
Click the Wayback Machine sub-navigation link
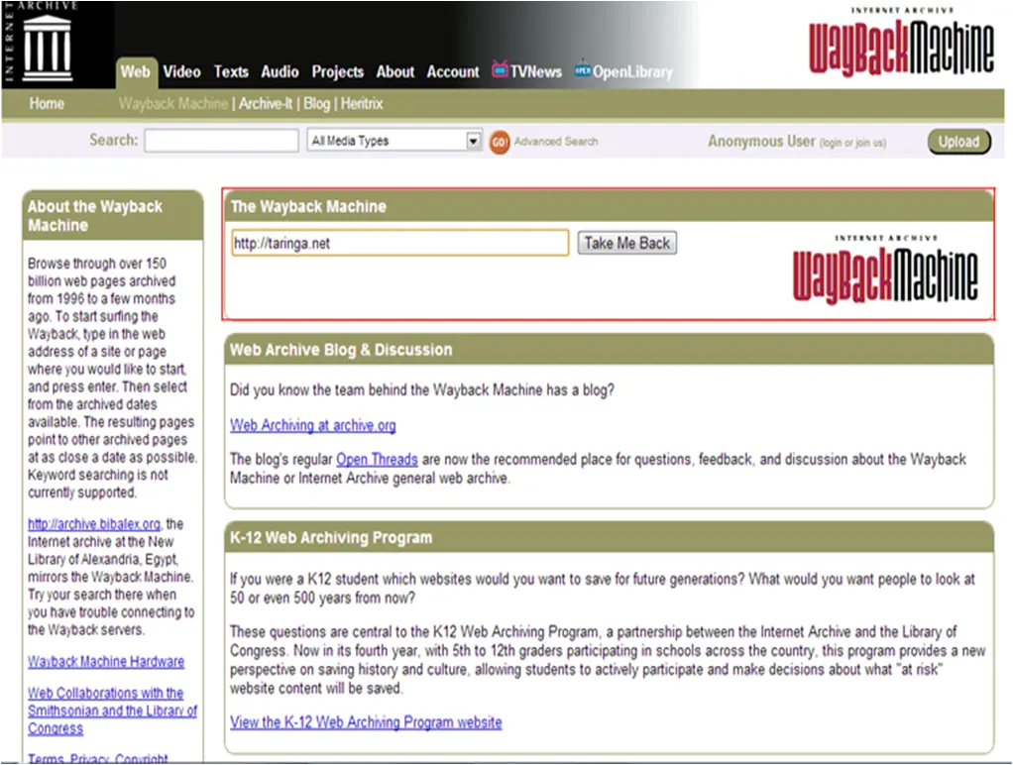(x=173, y=103)
